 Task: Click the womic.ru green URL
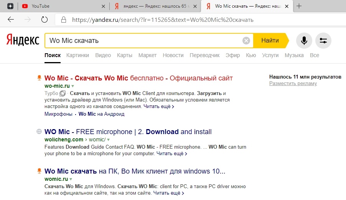coord(56,179)
